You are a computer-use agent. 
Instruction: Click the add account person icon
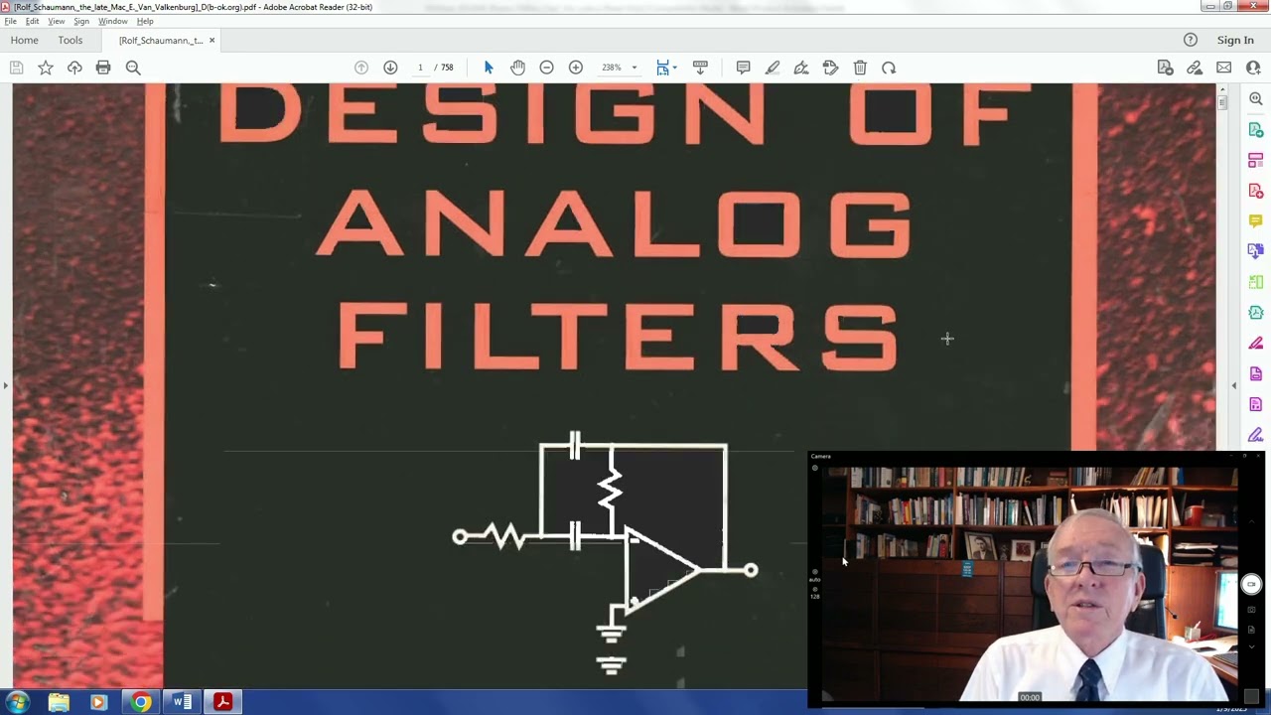click(x=1253, y=68)
